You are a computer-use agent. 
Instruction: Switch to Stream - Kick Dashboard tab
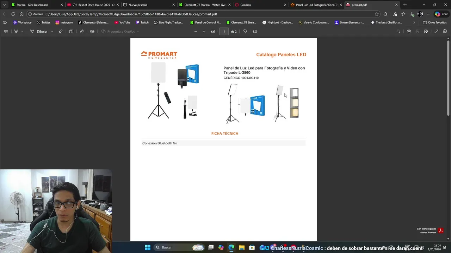coord(37,5)
